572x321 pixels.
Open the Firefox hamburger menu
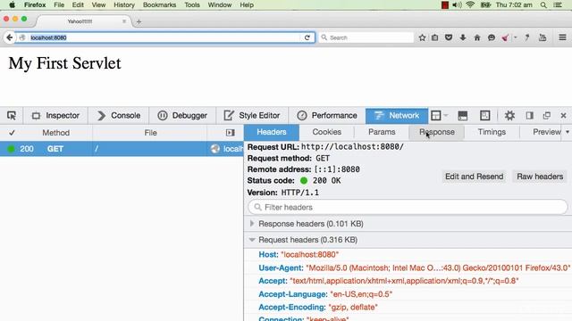562,37
